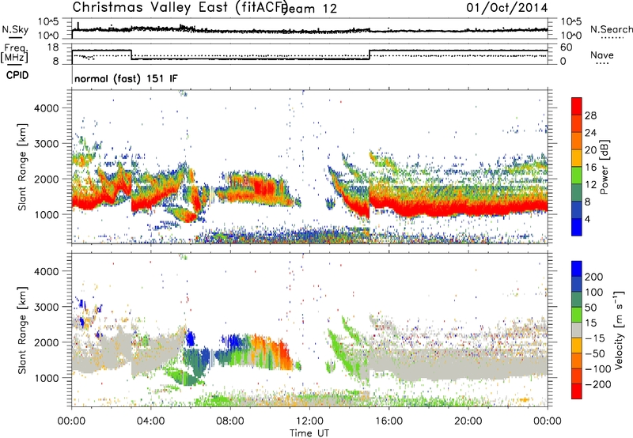Click the '20:00' time tick label
This screenshot has width=633, height=438.
pyautogui.click(x=468, y=421)
